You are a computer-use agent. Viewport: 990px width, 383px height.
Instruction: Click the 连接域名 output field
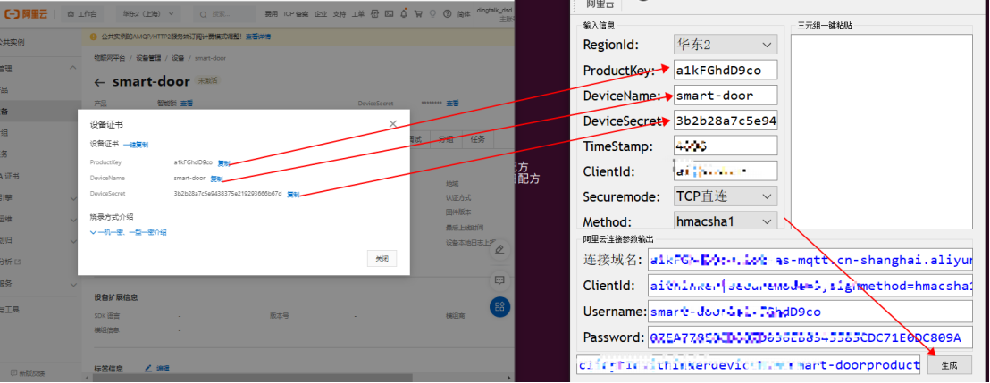click(x=810, y=259)
